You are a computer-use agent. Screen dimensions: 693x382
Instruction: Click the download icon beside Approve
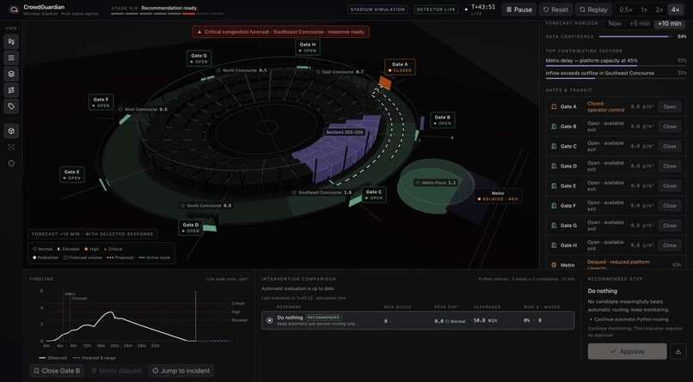[x=678, y=352]
